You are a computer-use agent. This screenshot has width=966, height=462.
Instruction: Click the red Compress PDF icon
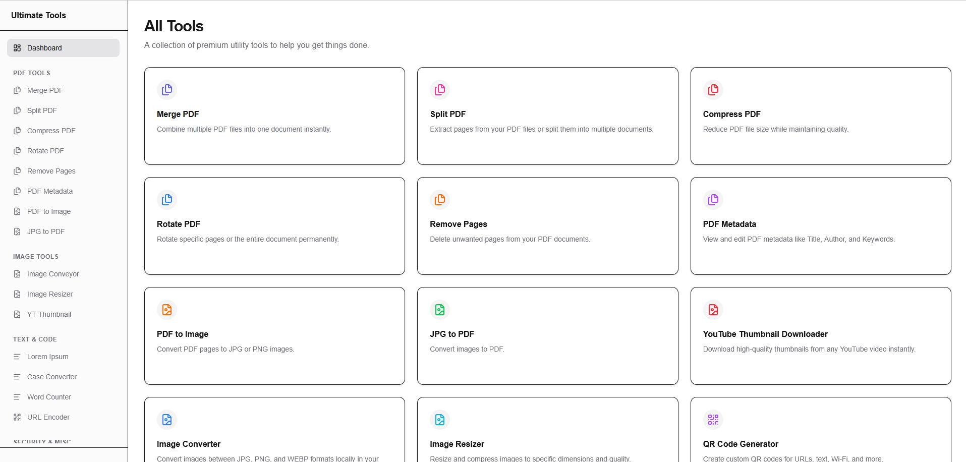click(713, 90)
